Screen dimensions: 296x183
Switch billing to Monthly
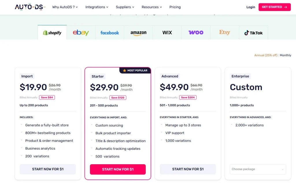[x=285, y=55]
